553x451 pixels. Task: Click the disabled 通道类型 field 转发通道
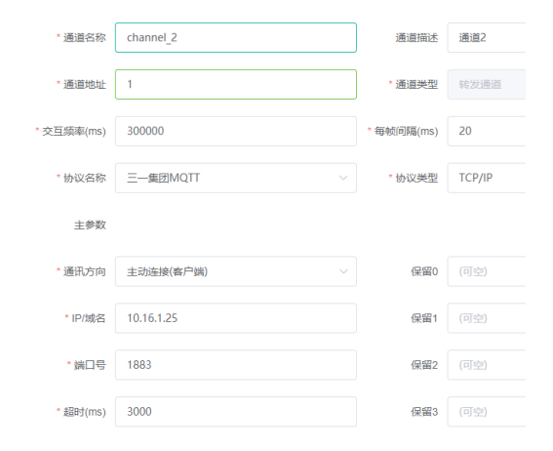point(487,84)
